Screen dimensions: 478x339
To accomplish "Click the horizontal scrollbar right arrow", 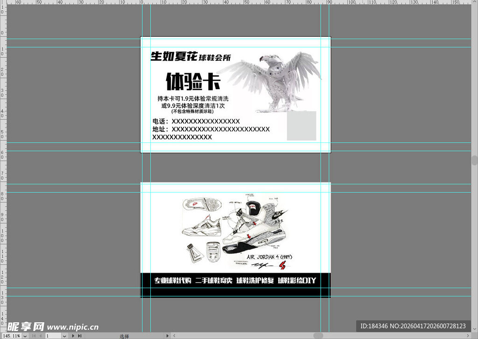I will pyautogui.click(x=468, y=336).
